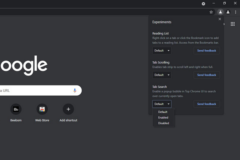Collapse the Tab Search dropdown
Image resolution: width=240 pixels, height=160 pixels.
click(162, 104)
